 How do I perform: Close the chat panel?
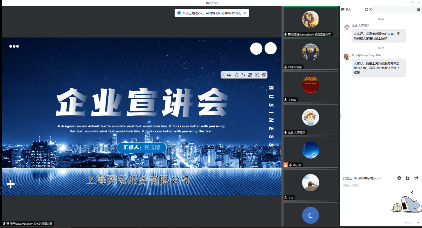371,9
